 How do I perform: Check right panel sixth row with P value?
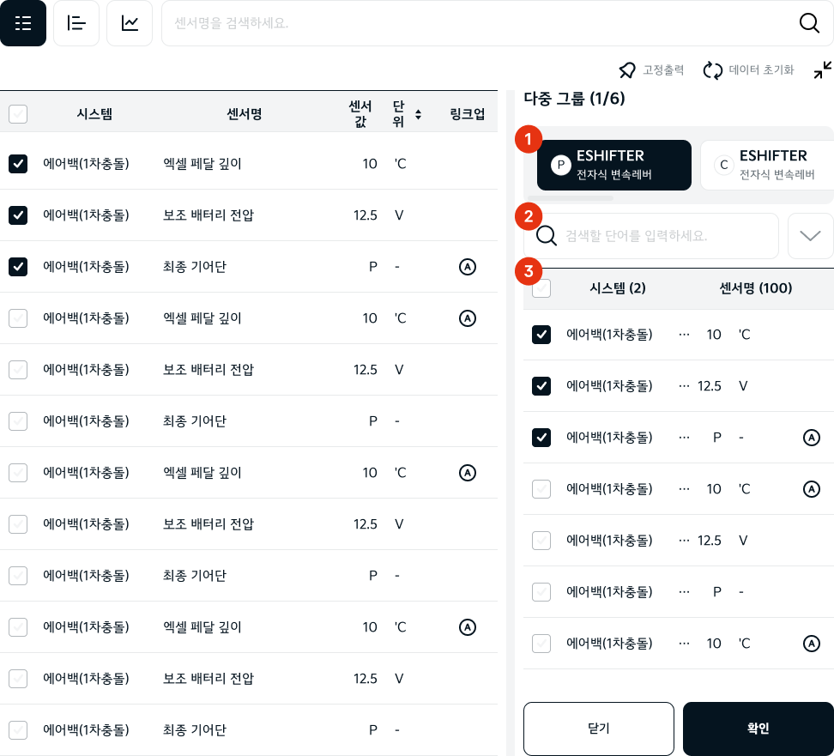tap(541, 591)
